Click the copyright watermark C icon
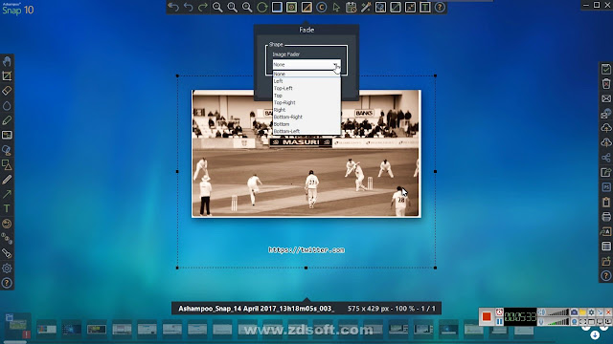This screenshot has height=344, width=613. (322, 7)
